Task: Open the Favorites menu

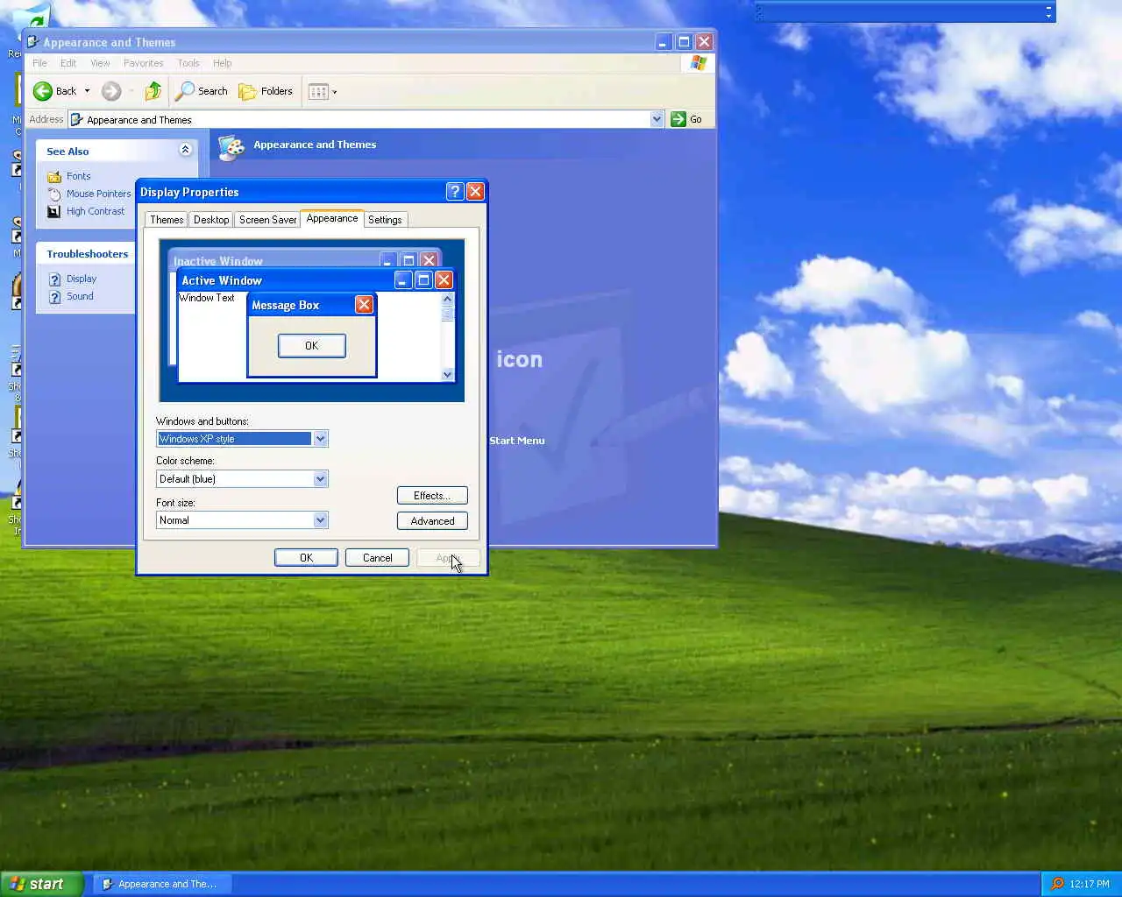Action: coord(143,63)
